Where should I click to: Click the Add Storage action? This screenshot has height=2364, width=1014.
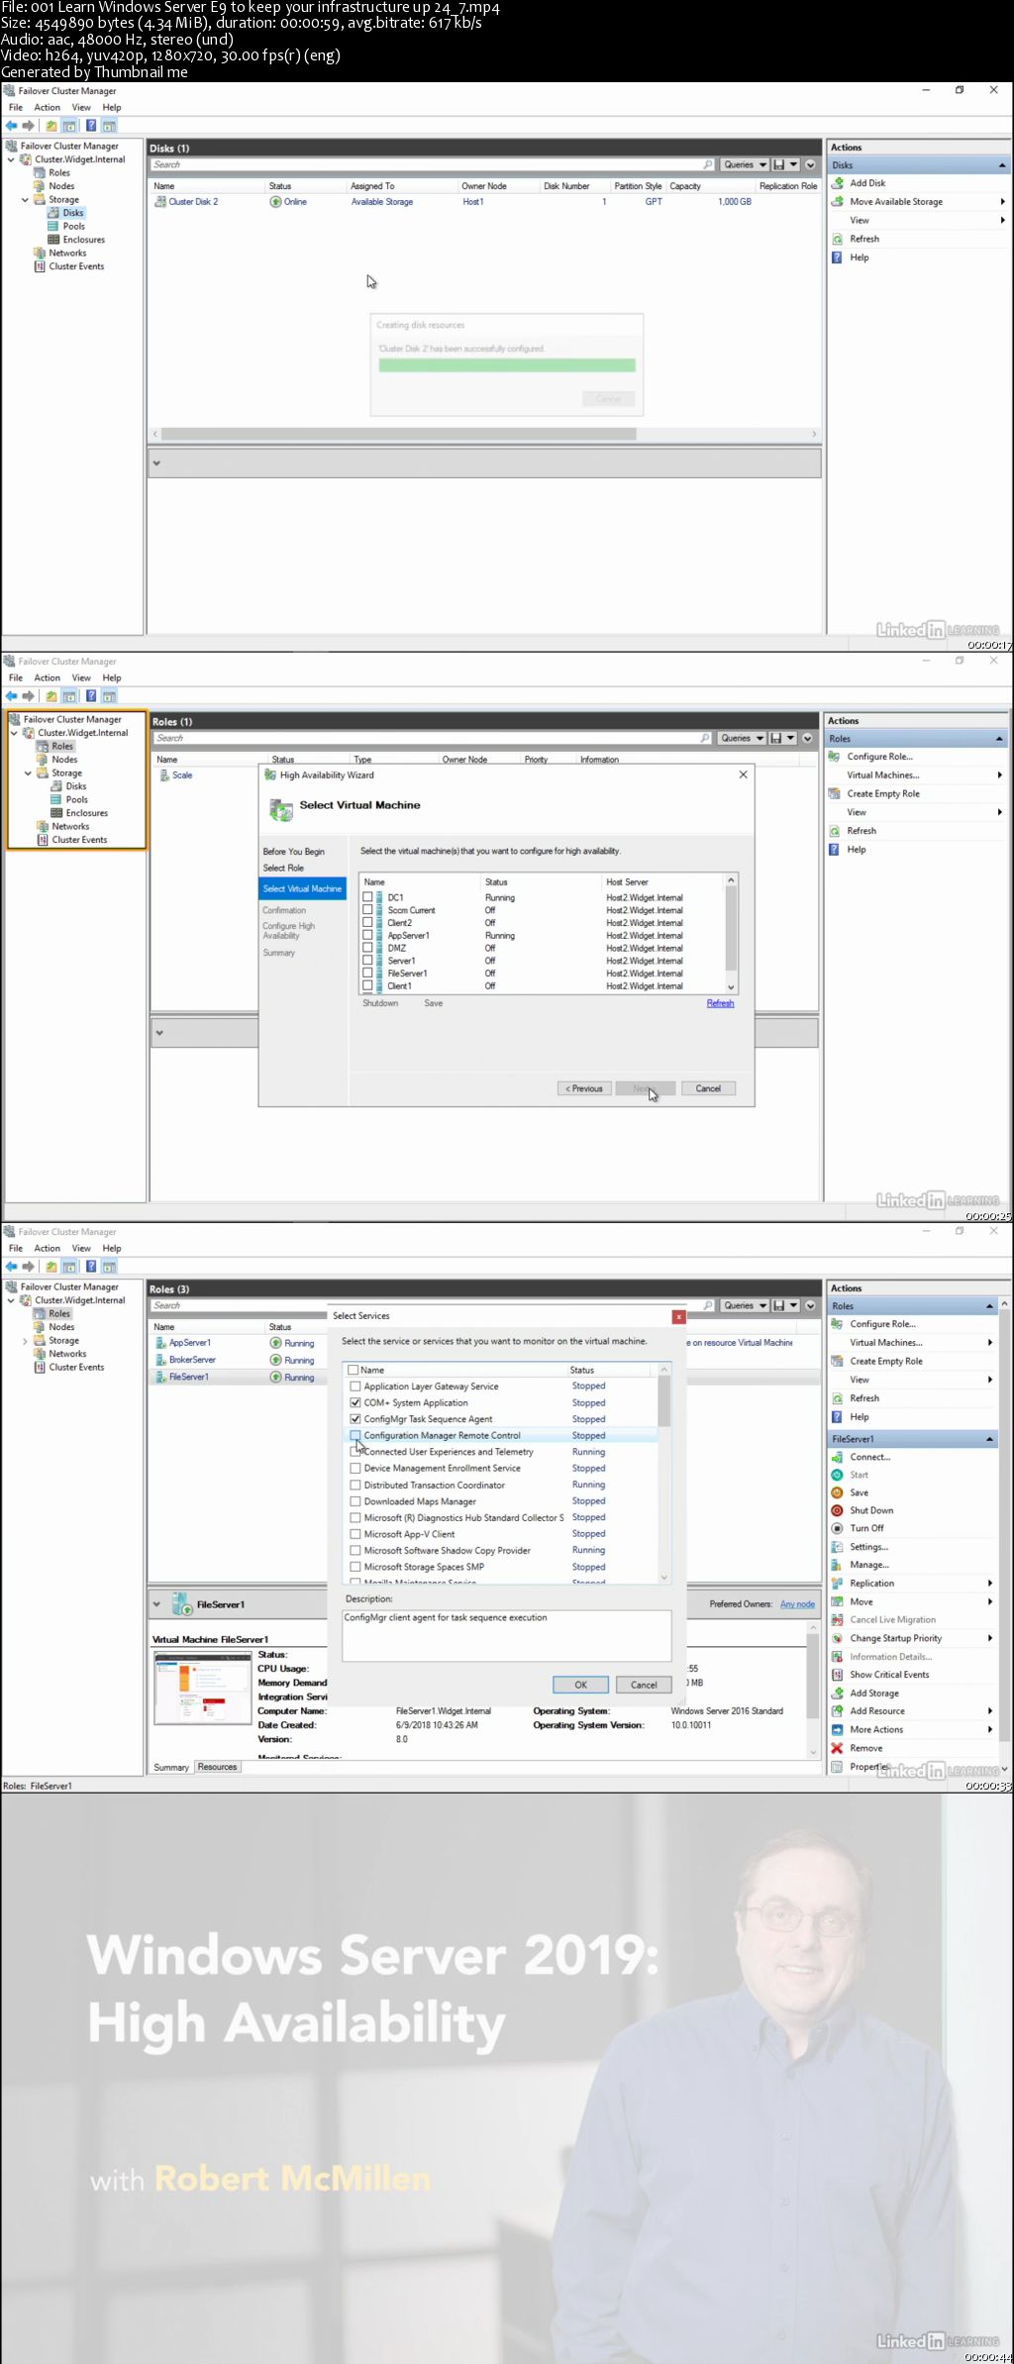[x=874, y=1694]
